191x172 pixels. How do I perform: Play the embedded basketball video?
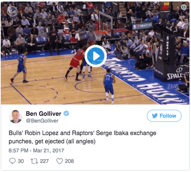(x=95, y=56)
